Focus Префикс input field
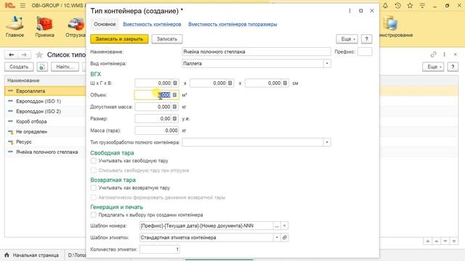The height and width of the screenshot is (261, 465). [x=365, y=51]
